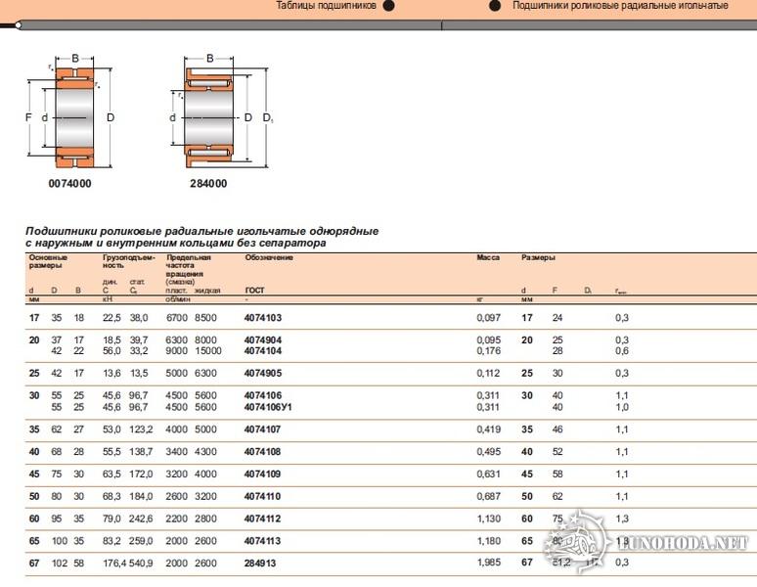Select designation 4074905
757x587 pixels.
pyautogui.click(x=263, y=373)
